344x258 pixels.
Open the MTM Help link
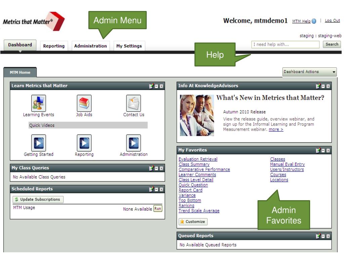301,21
